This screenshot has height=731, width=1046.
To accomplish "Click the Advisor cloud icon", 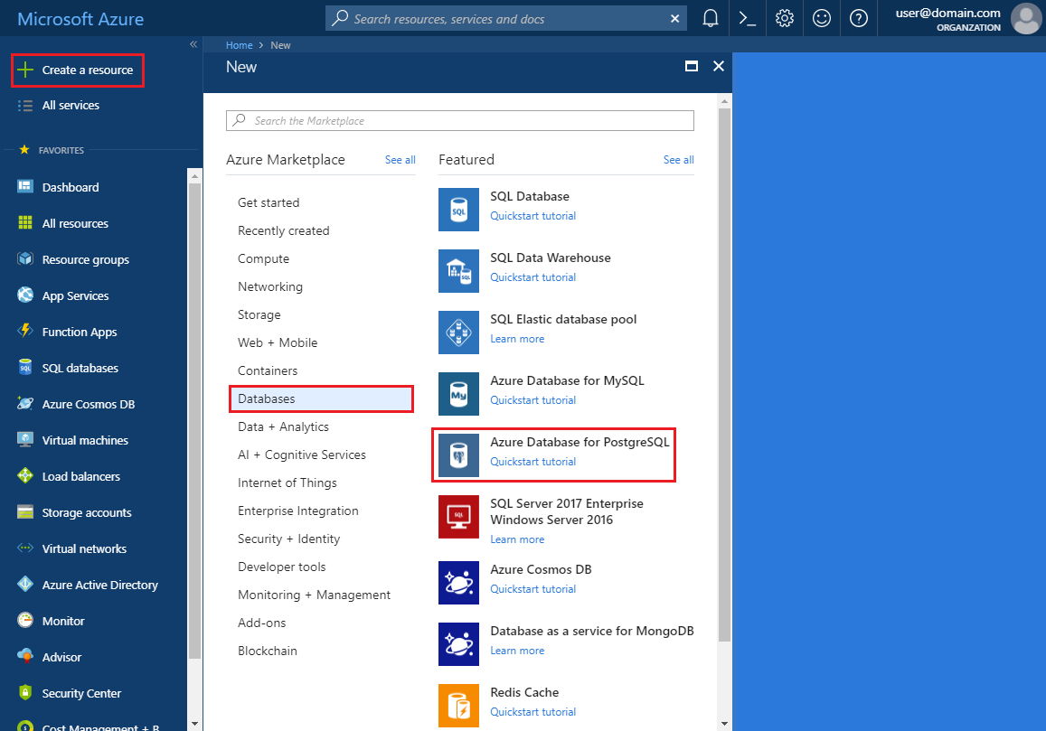I will (25, 656).
